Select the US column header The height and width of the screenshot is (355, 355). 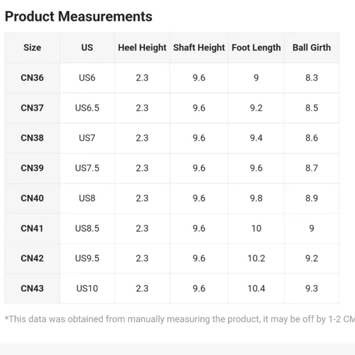(87, 48)
